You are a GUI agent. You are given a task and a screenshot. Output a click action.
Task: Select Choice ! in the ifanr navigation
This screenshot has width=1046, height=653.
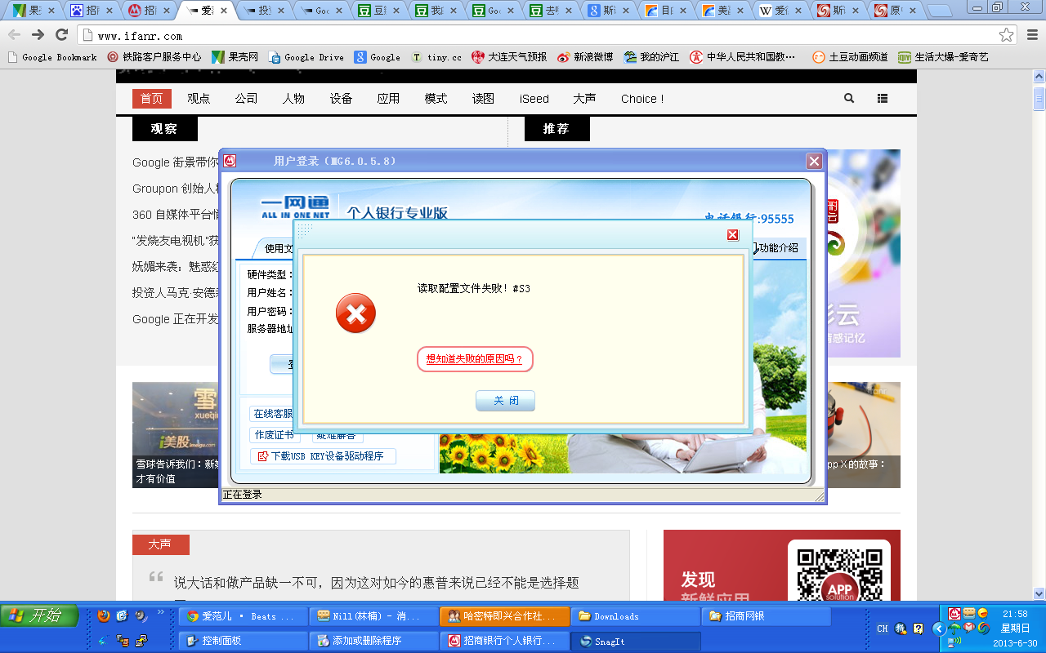pos(642,99)
